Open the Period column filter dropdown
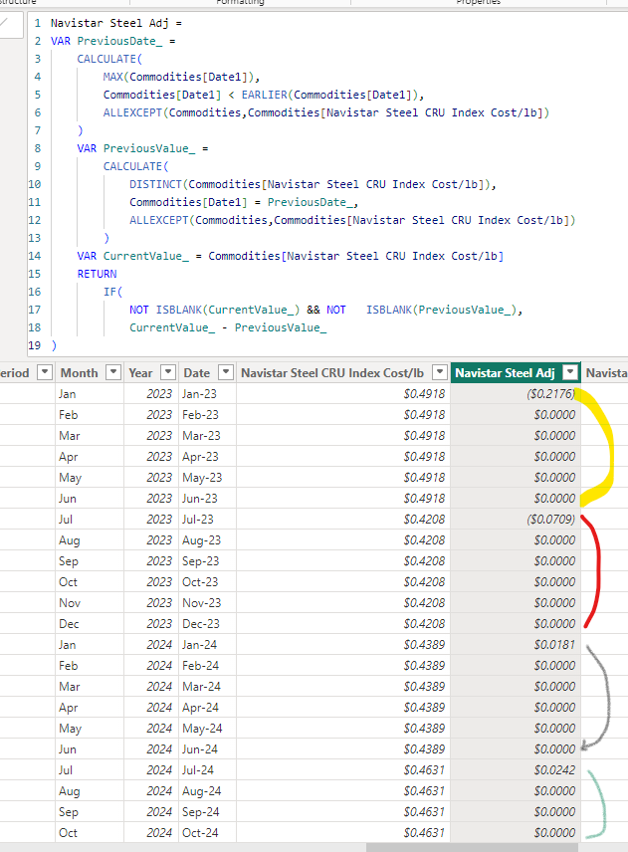Image resolution: width=628 pixels, height=852 pixels. coord(45,372)
